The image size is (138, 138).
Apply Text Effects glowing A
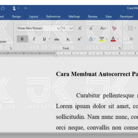pyautogui.click(x=91, y=39)
